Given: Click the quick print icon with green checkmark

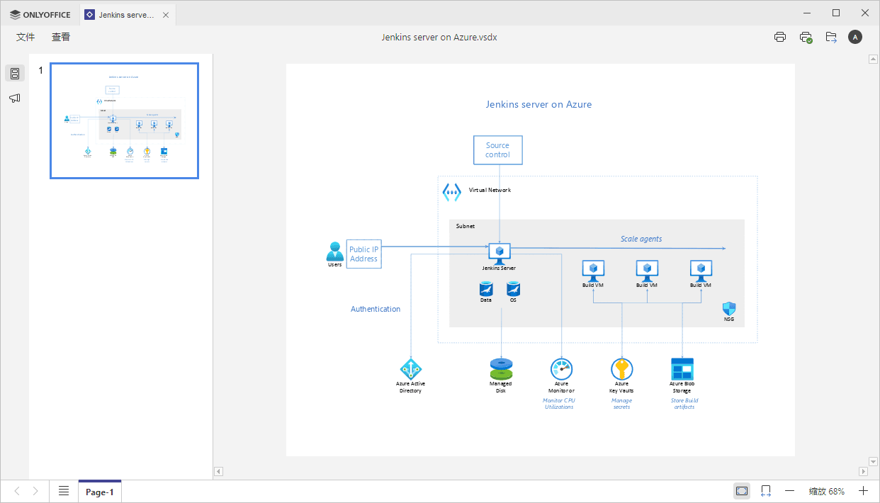Looking at the screenshot, I should point(806,37).
